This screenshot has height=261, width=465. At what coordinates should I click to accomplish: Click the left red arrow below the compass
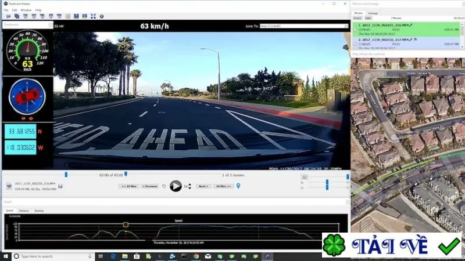[x=23, y=118]
